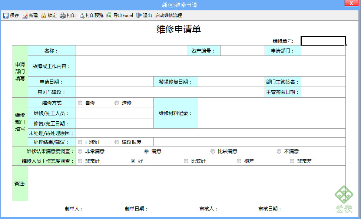Select 不满意 satisfaction option

coord(279,151)
